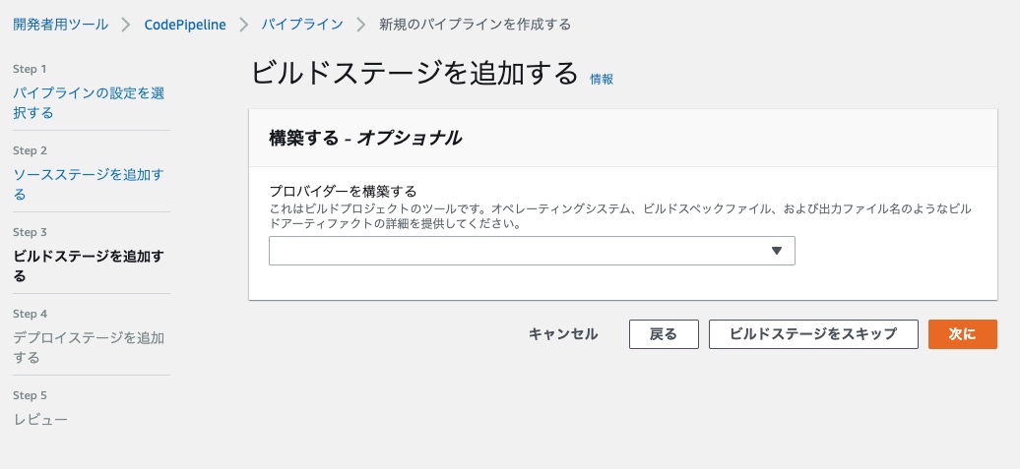The height and width of the screenshot is (469, 1020).
Task: Click the chevron before 新規のパイプラインを作成する
Action: (x=361, y=25)
